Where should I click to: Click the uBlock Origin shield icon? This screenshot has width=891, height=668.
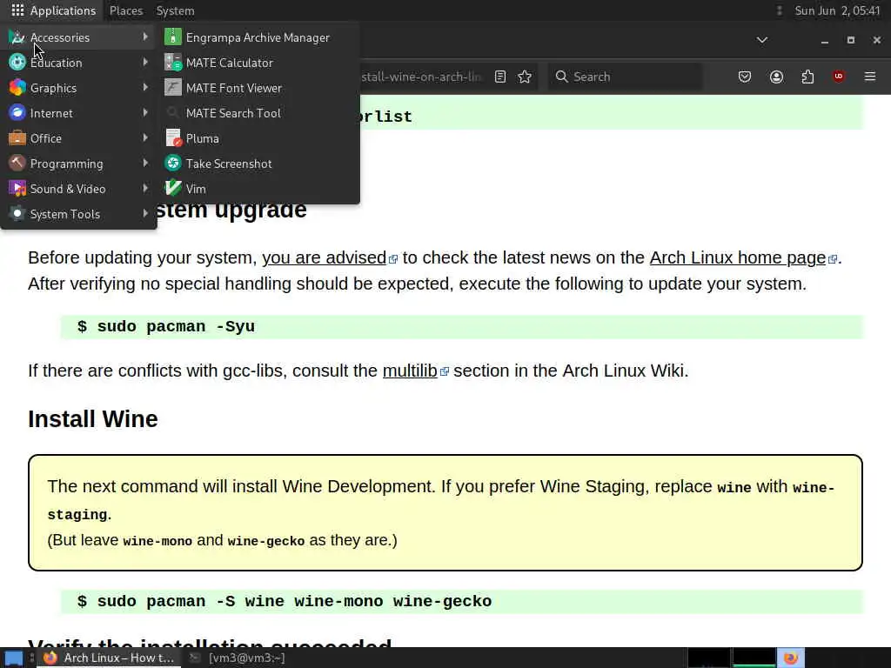(839, 77)
